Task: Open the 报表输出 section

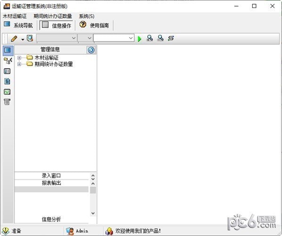Action: point(51,183)
